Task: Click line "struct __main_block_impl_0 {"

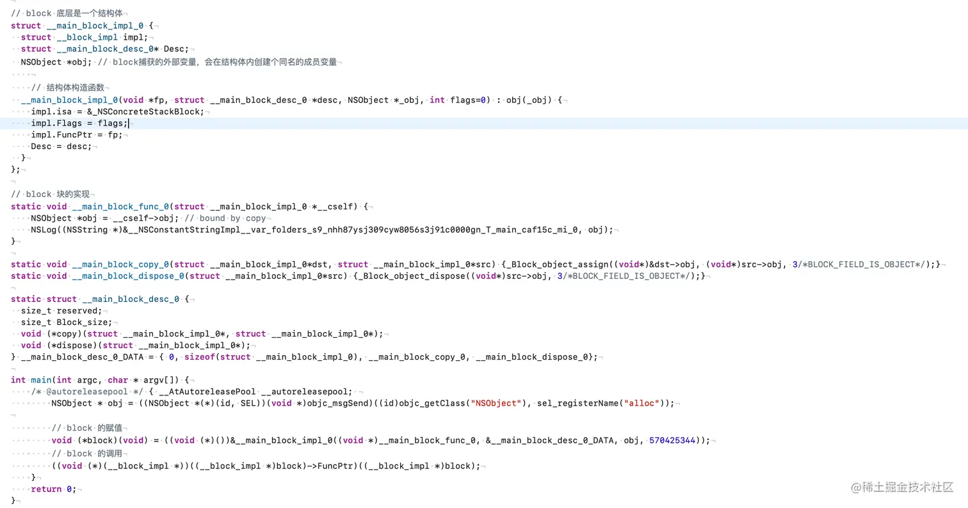Action: click(82, 26)
